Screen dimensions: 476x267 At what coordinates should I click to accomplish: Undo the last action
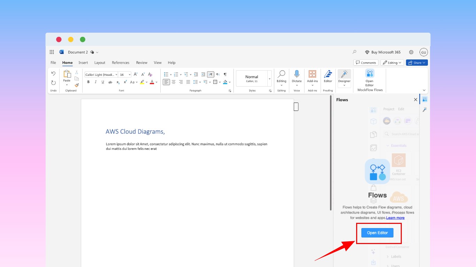[53, 74]
